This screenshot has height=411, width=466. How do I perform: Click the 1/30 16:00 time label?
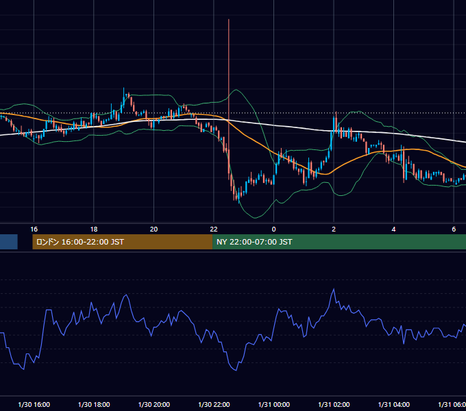point(34,404)
